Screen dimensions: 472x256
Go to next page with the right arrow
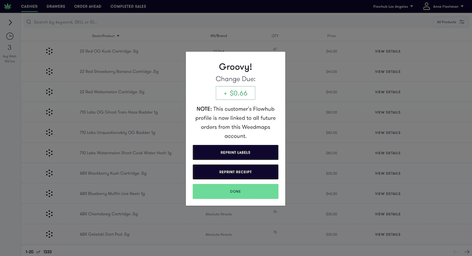[x=467, y=252]
